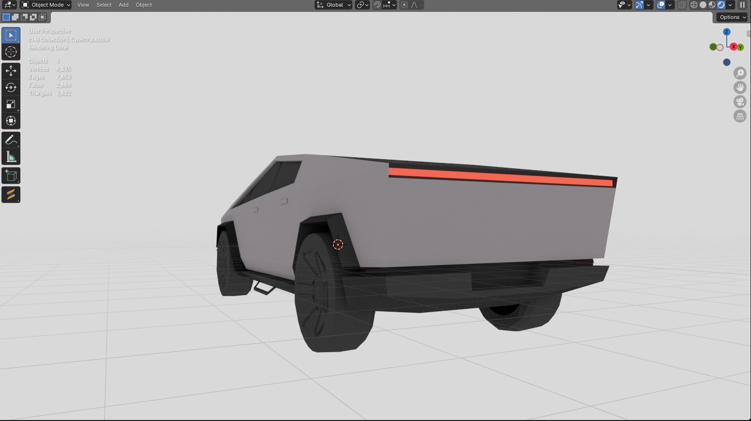Click the blue negative Z gizmo dot
Image resolution: width=751 pixels, height=421 pixels.
(726, 62)
